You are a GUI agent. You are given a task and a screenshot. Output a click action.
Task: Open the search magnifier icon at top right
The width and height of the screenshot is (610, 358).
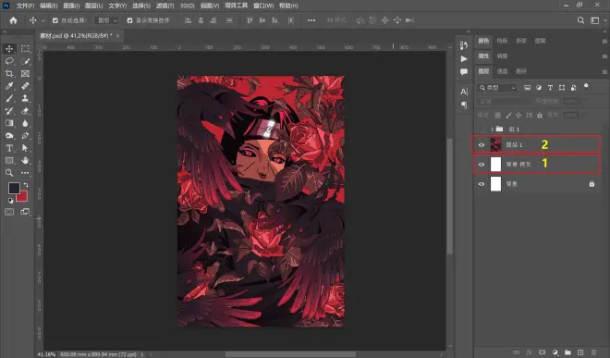[x=580, y=20]
